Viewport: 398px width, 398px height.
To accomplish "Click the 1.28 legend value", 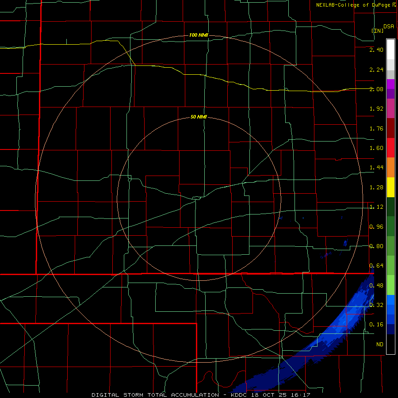I will (376, 188).
